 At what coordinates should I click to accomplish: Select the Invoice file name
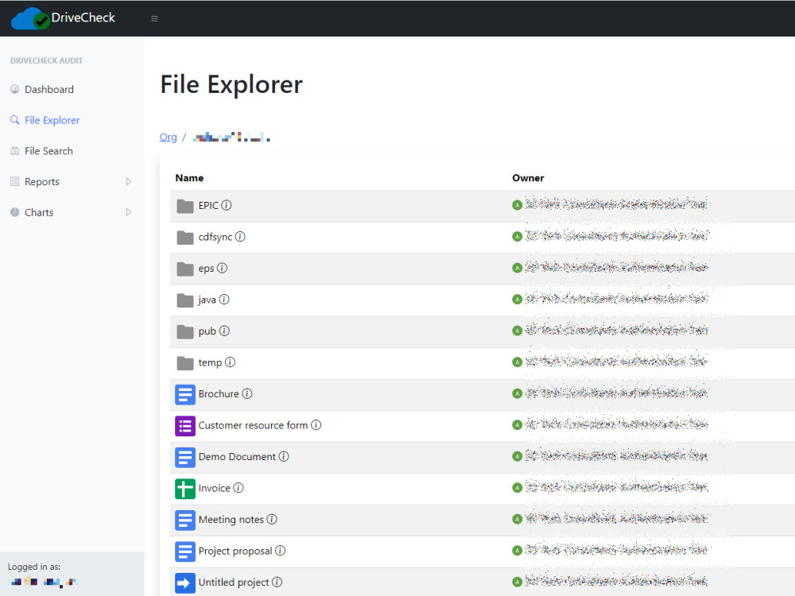pos(214,488)
